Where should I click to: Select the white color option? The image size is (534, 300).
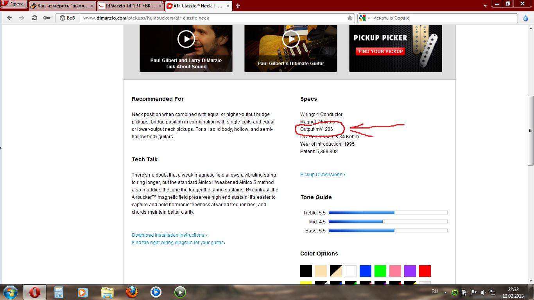click(351, 271)
